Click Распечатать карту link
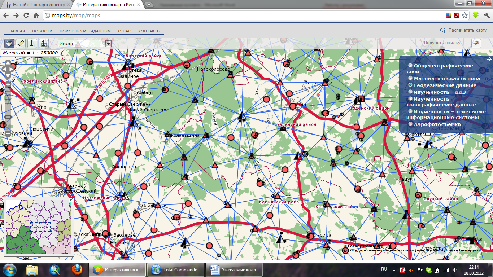The image size is (493, 277). [x=467, y=31]
